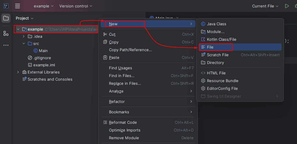Image resolution: width=297 pixels, height=144 pixels.
Task: Open Current File run configuration dropdown
Action: (x=265, y=6)
